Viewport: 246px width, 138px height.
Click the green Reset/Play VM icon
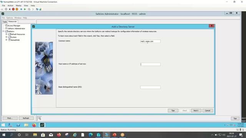[25, 9]
